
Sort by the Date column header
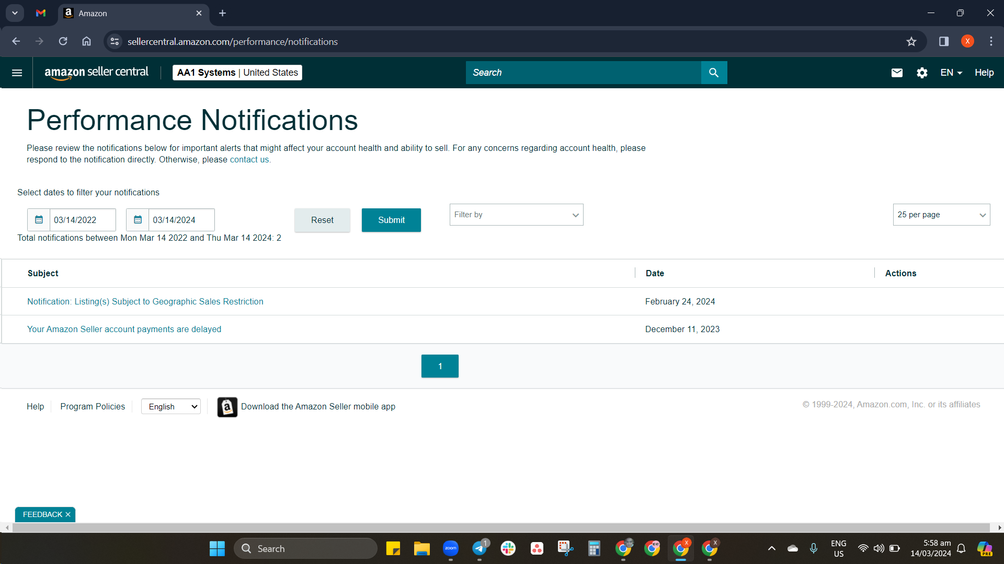pos(655,274)
